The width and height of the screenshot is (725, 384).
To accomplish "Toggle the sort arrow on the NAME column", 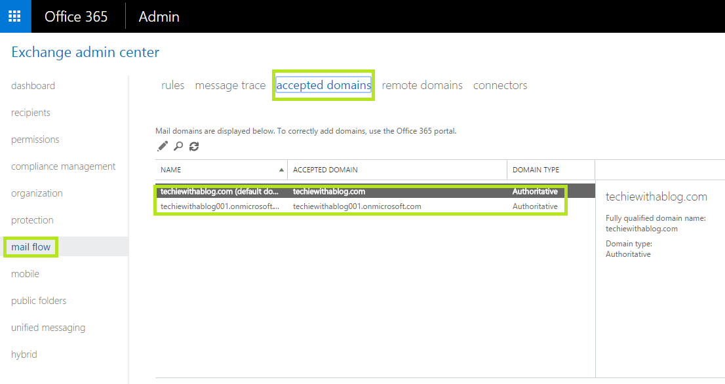I will (281, 170).
